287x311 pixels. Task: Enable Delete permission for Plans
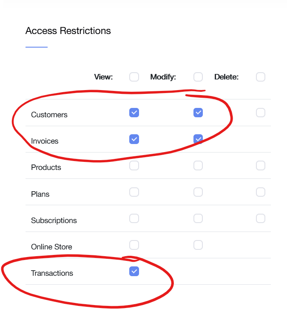pos(261,192)
